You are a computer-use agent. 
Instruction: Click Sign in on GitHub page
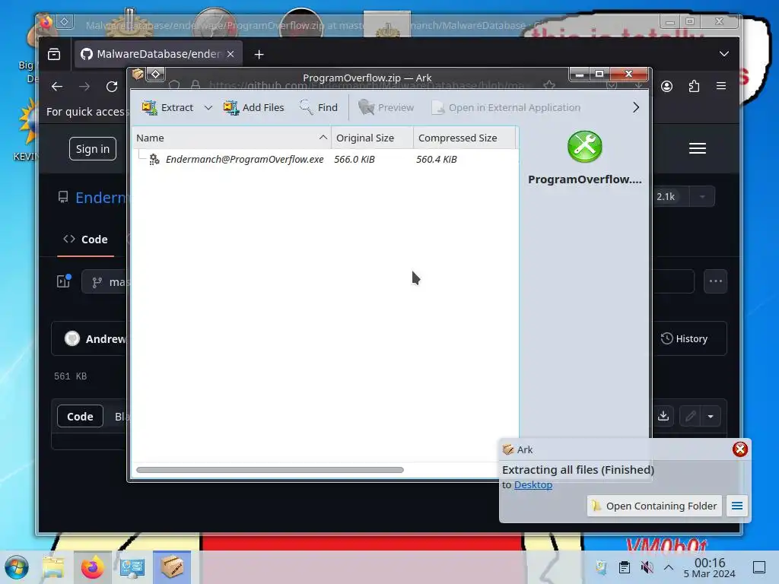[92, 149]
